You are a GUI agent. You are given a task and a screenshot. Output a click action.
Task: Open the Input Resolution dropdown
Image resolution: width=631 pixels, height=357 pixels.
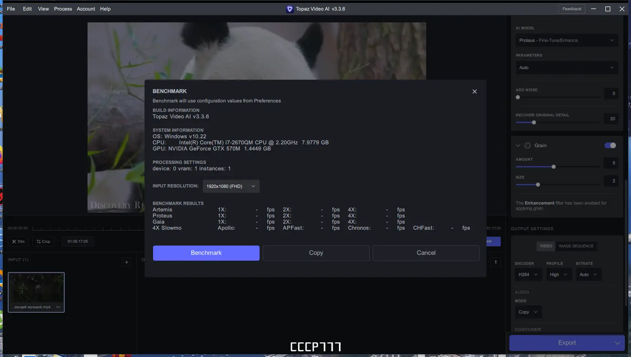tap(231, 186)
